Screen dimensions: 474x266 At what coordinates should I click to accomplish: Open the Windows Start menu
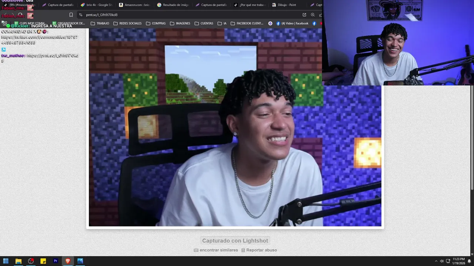(x=6, y=261)
